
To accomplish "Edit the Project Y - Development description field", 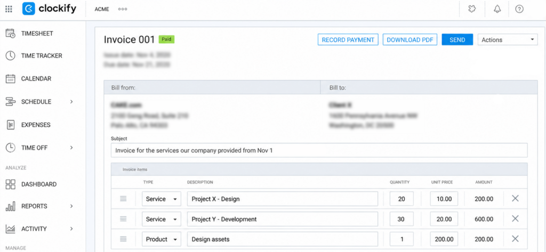I will click(x=283, y=219).
